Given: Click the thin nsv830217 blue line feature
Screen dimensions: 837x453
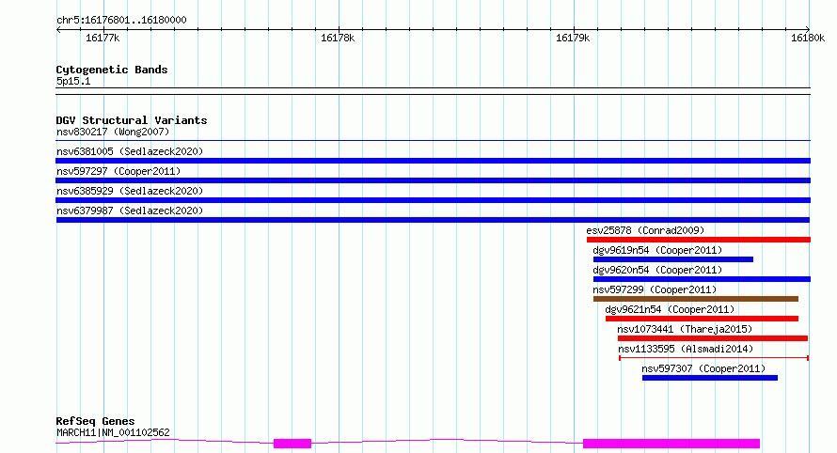Looking at the screenshot, I should (x=433, y=141).
